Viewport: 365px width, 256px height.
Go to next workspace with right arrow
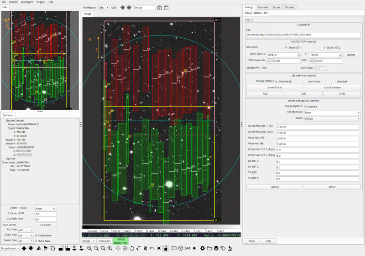(x=129, y=8)
